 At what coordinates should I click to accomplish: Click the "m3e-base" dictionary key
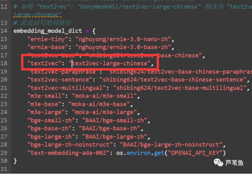44,104
